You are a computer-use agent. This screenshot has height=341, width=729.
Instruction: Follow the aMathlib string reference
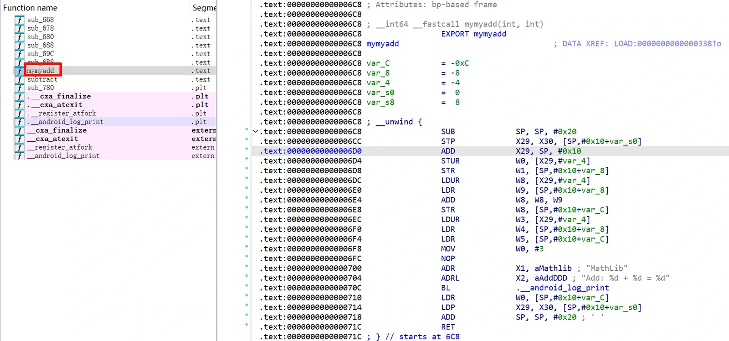coord(553,268)
